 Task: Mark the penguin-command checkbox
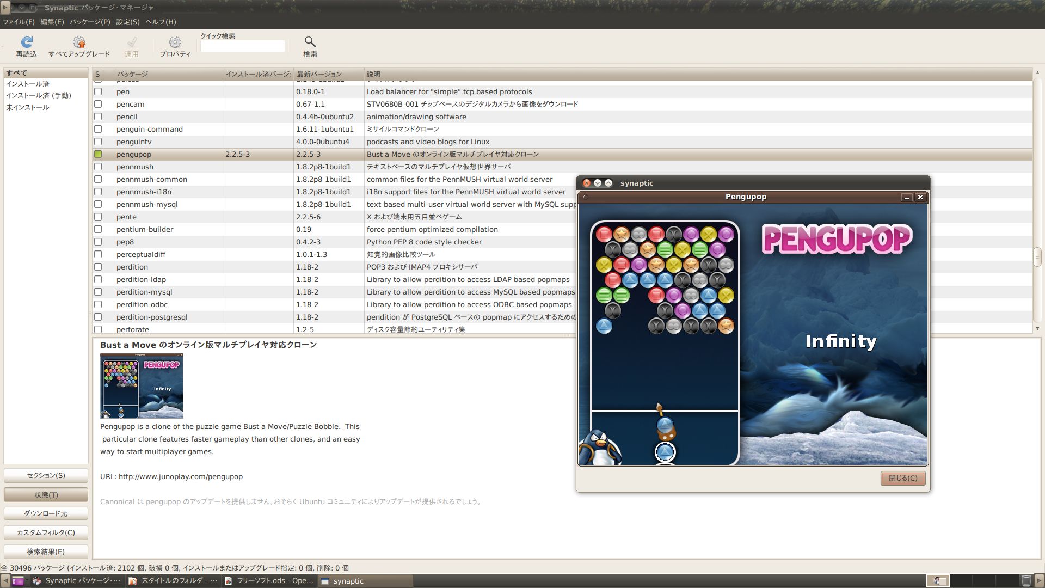[98, 129]
